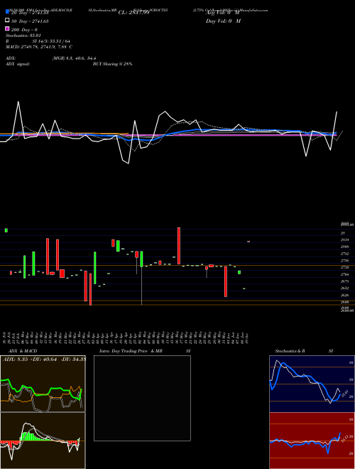Click the 2834 price axis label
355x469 pixels.
tap(344, 240)
